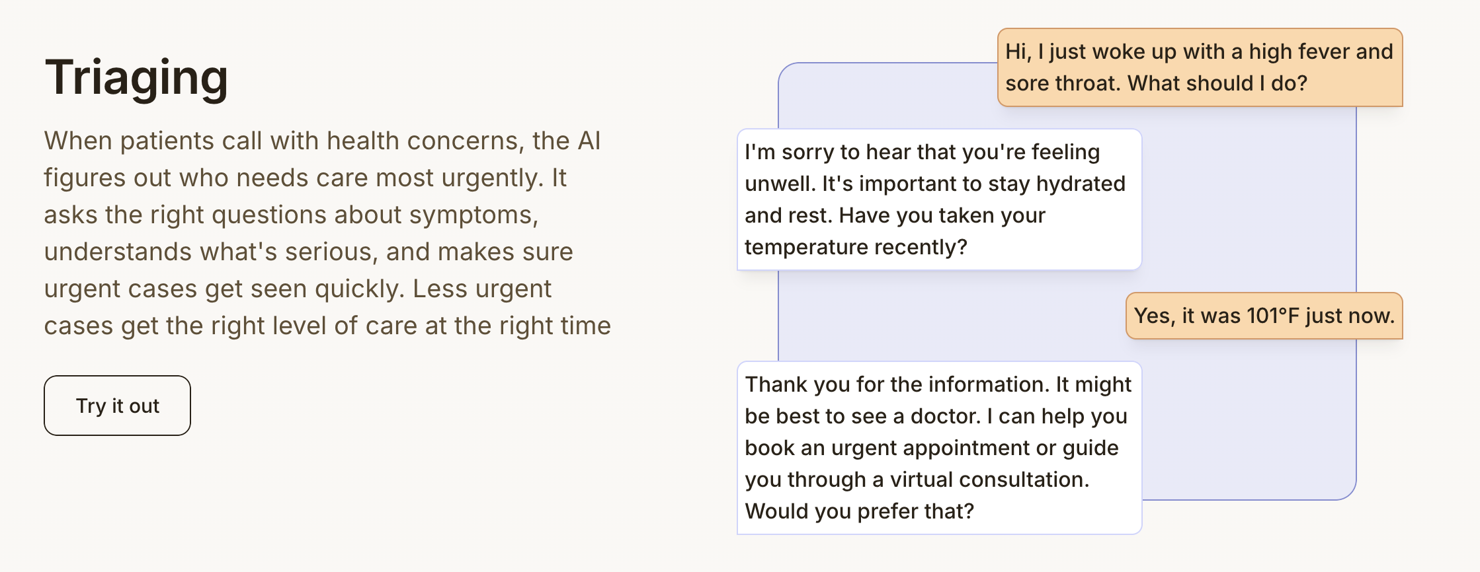Click the Triaging heading
Screen dimensions: 1480x572
point(136,78)
